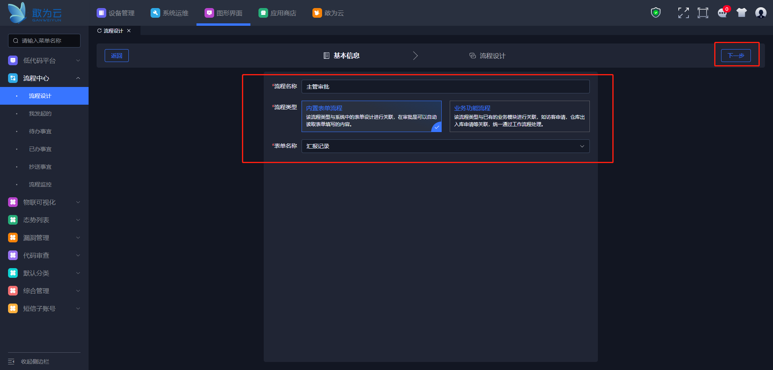The height and width of the screenshot is (370, 773).
Task: Select the 业务功能流程 process type card
Action: pos(520,116)
